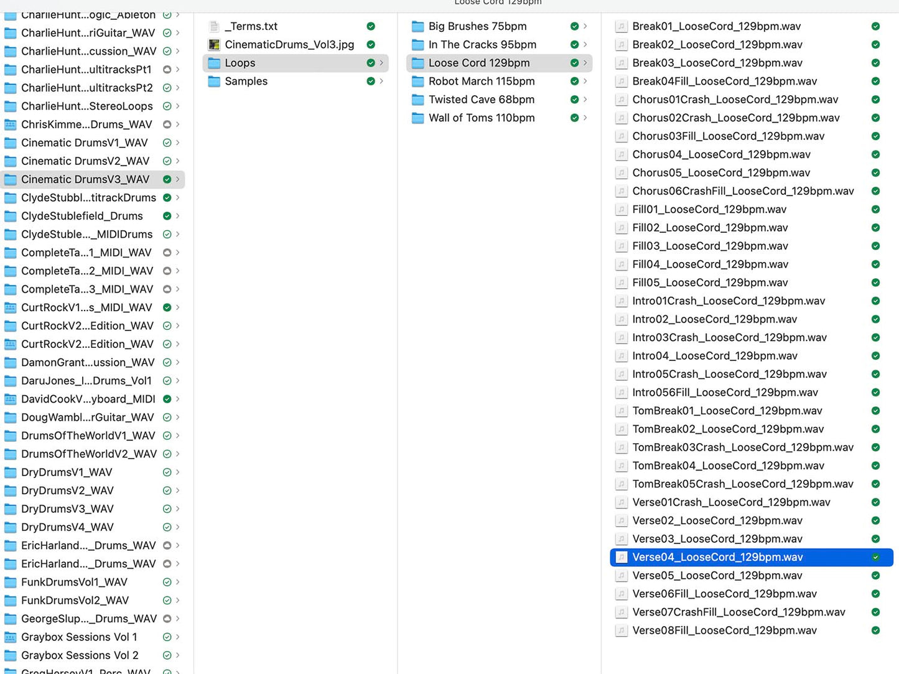Click the ChrisKimme Drums_WAV shared folder icon
The image size is (899, 674).
[x=11, y=124]
